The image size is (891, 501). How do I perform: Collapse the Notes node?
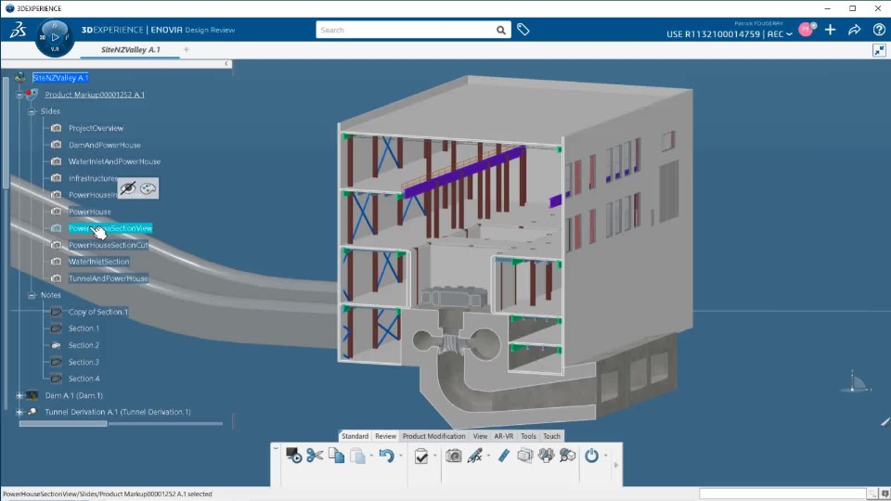click(x=32, y=295)
